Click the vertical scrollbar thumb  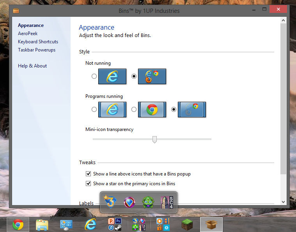[x=283, y=99]
